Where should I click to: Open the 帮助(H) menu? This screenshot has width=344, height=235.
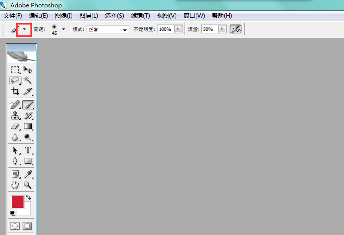coord(222,16)
